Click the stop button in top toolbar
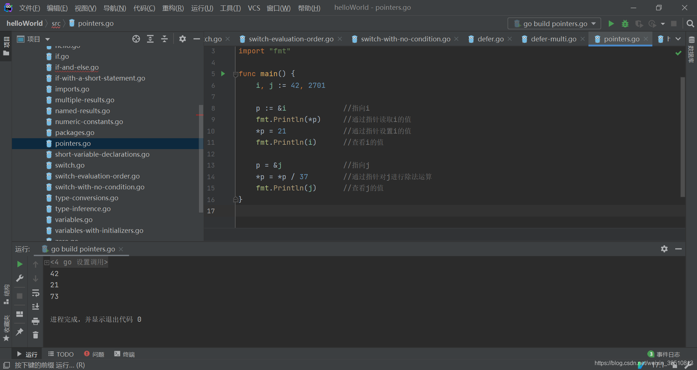The image size is (697, 370). click(x=674, y=24)
